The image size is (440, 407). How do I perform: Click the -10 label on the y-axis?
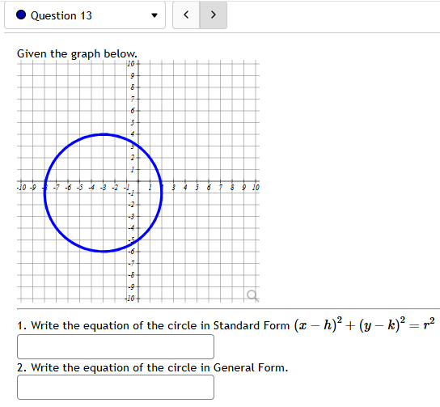(129, 298)
